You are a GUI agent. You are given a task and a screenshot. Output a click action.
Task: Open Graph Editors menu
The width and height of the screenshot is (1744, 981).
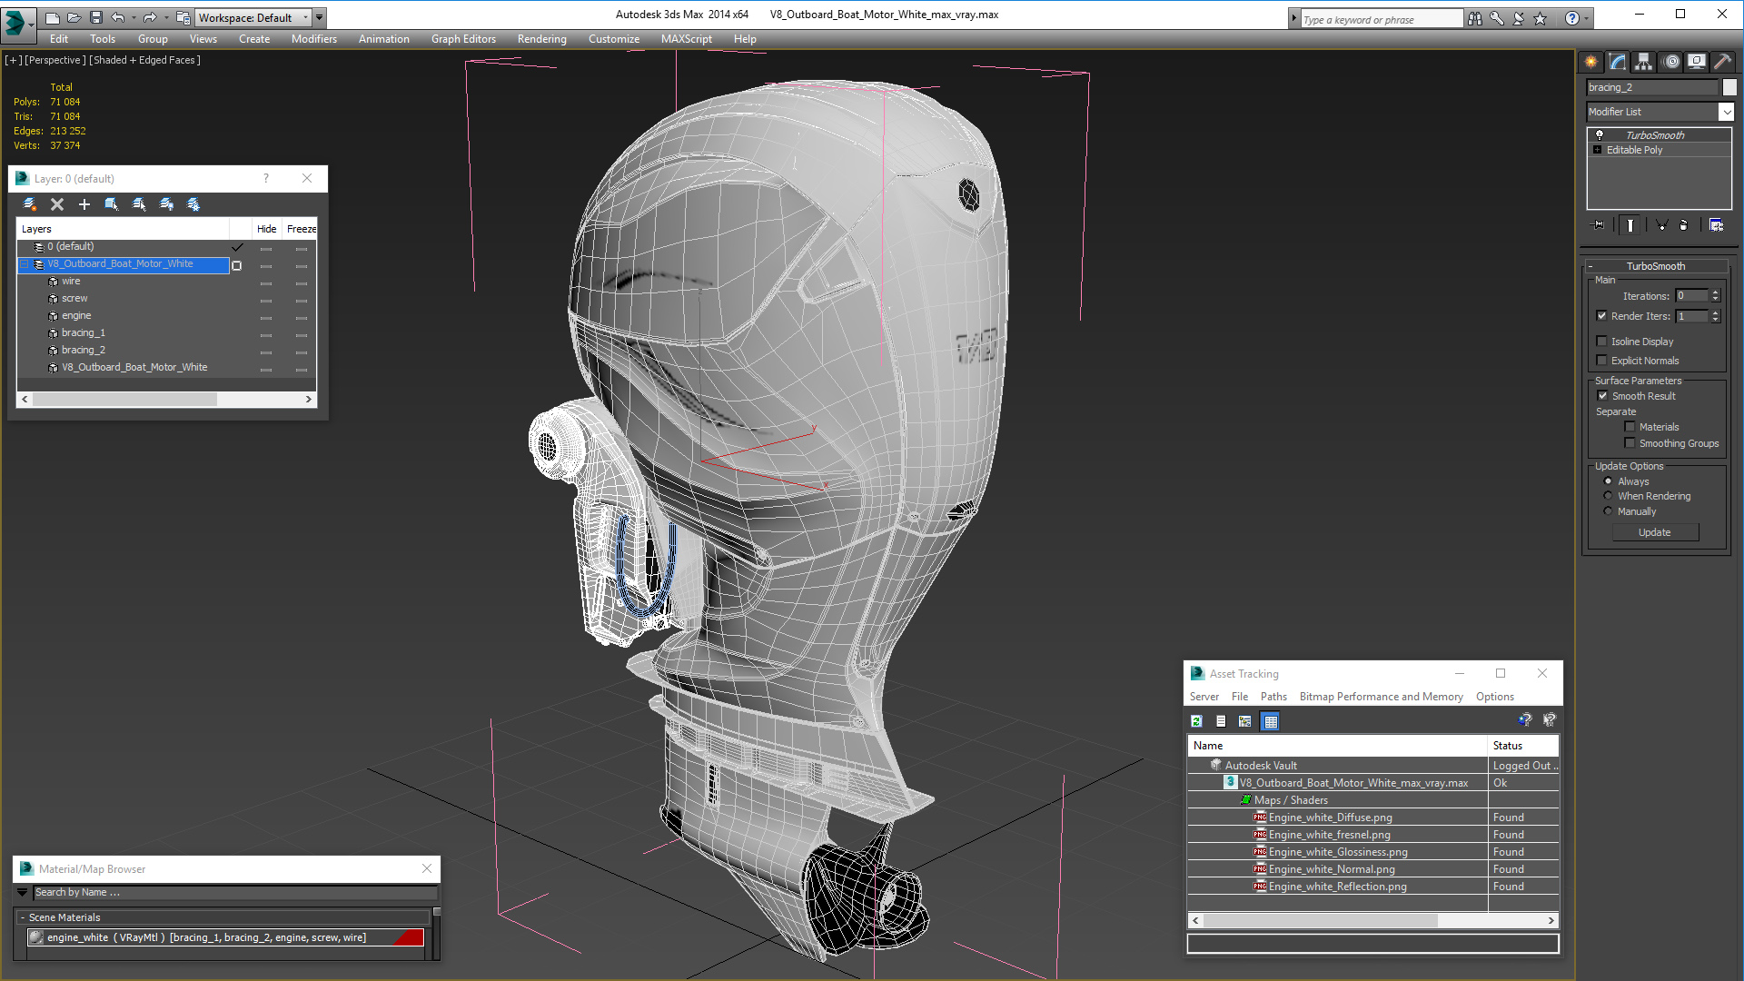click(463, 39)
